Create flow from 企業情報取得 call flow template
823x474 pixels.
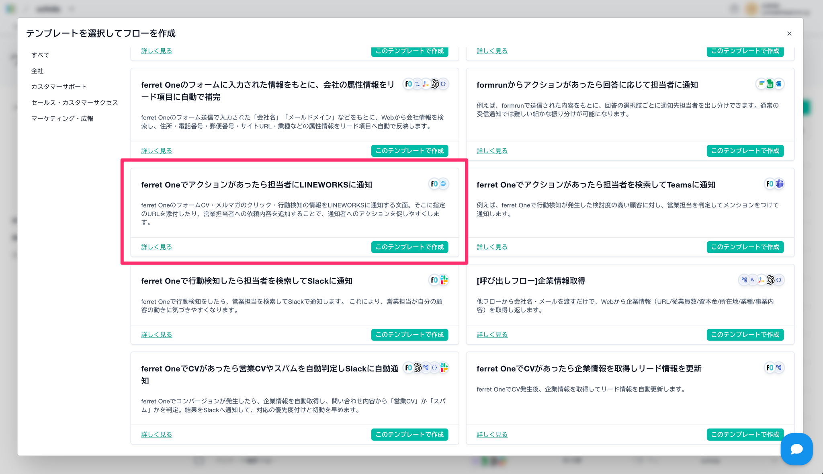(x=745, y=335)
